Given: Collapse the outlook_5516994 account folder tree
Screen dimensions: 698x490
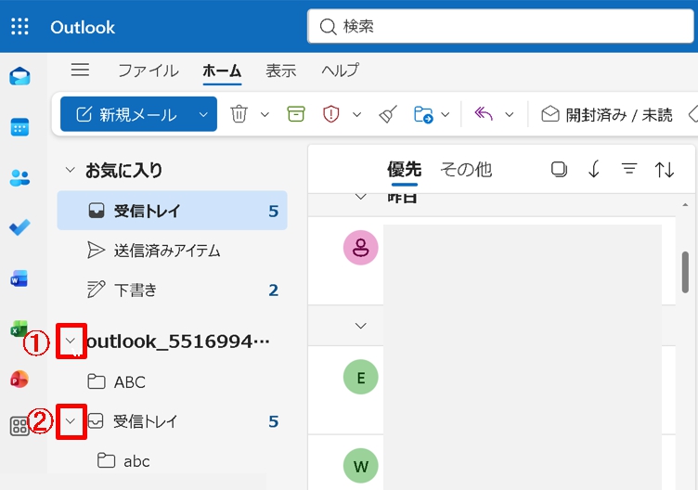Looking at the screenshot, I should [x=71, y=342].
